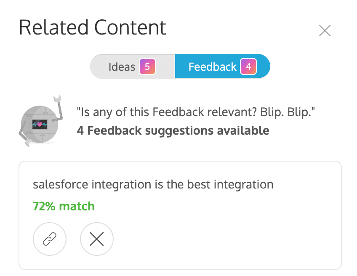Click "4 Feedback suggestions available" text

173,130
